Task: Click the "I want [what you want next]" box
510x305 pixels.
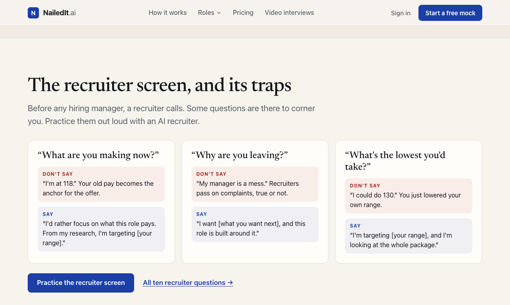Action: (x=255, y=224)
